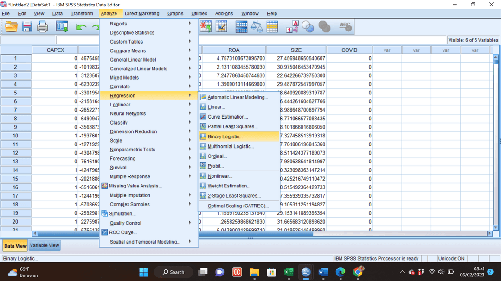The height and width of the screenshot is (281, 501).
Task: Click the Save file toolbar icon
Action: [27, 27]
